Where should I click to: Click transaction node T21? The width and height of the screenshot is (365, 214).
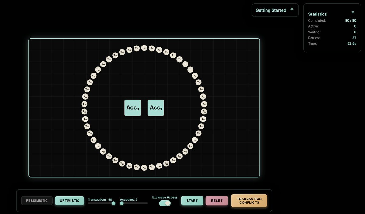(x=173, y=160)
